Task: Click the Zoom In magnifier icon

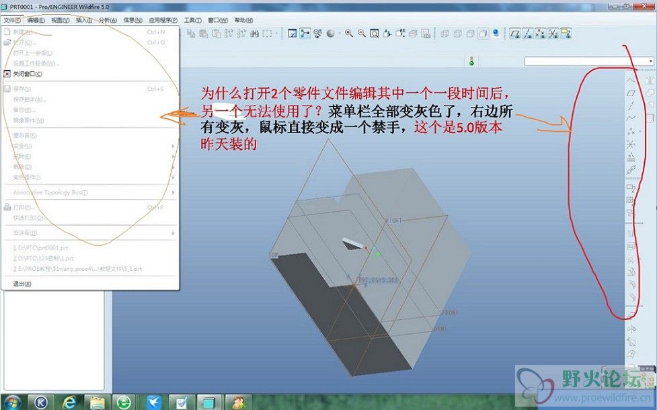Action: [348, 34]
